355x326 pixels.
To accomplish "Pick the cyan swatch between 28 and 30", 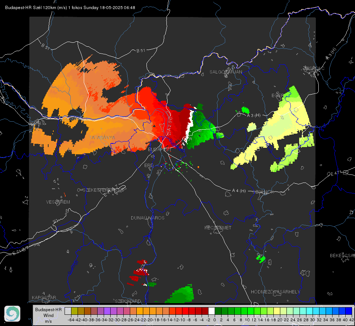I will pos(309,311).
